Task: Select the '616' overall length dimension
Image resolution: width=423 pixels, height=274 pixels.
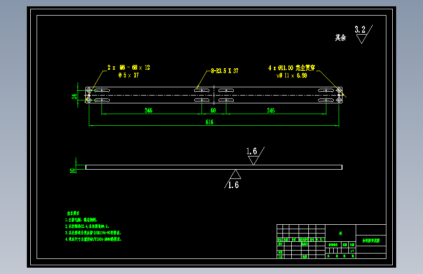Action: (209, 122)
